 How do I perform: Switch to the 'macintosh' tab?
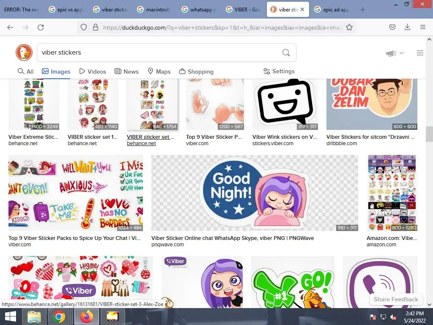154,10
